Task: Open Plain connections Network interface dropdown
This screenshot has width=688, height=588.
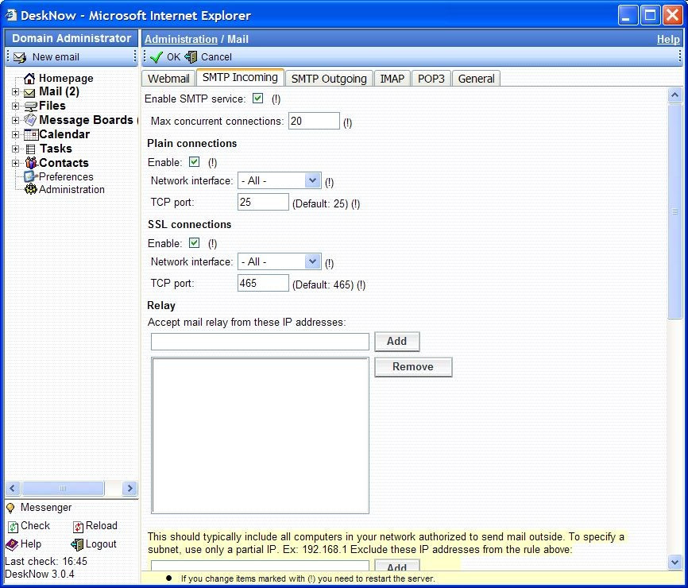Action: pos(280,181)
